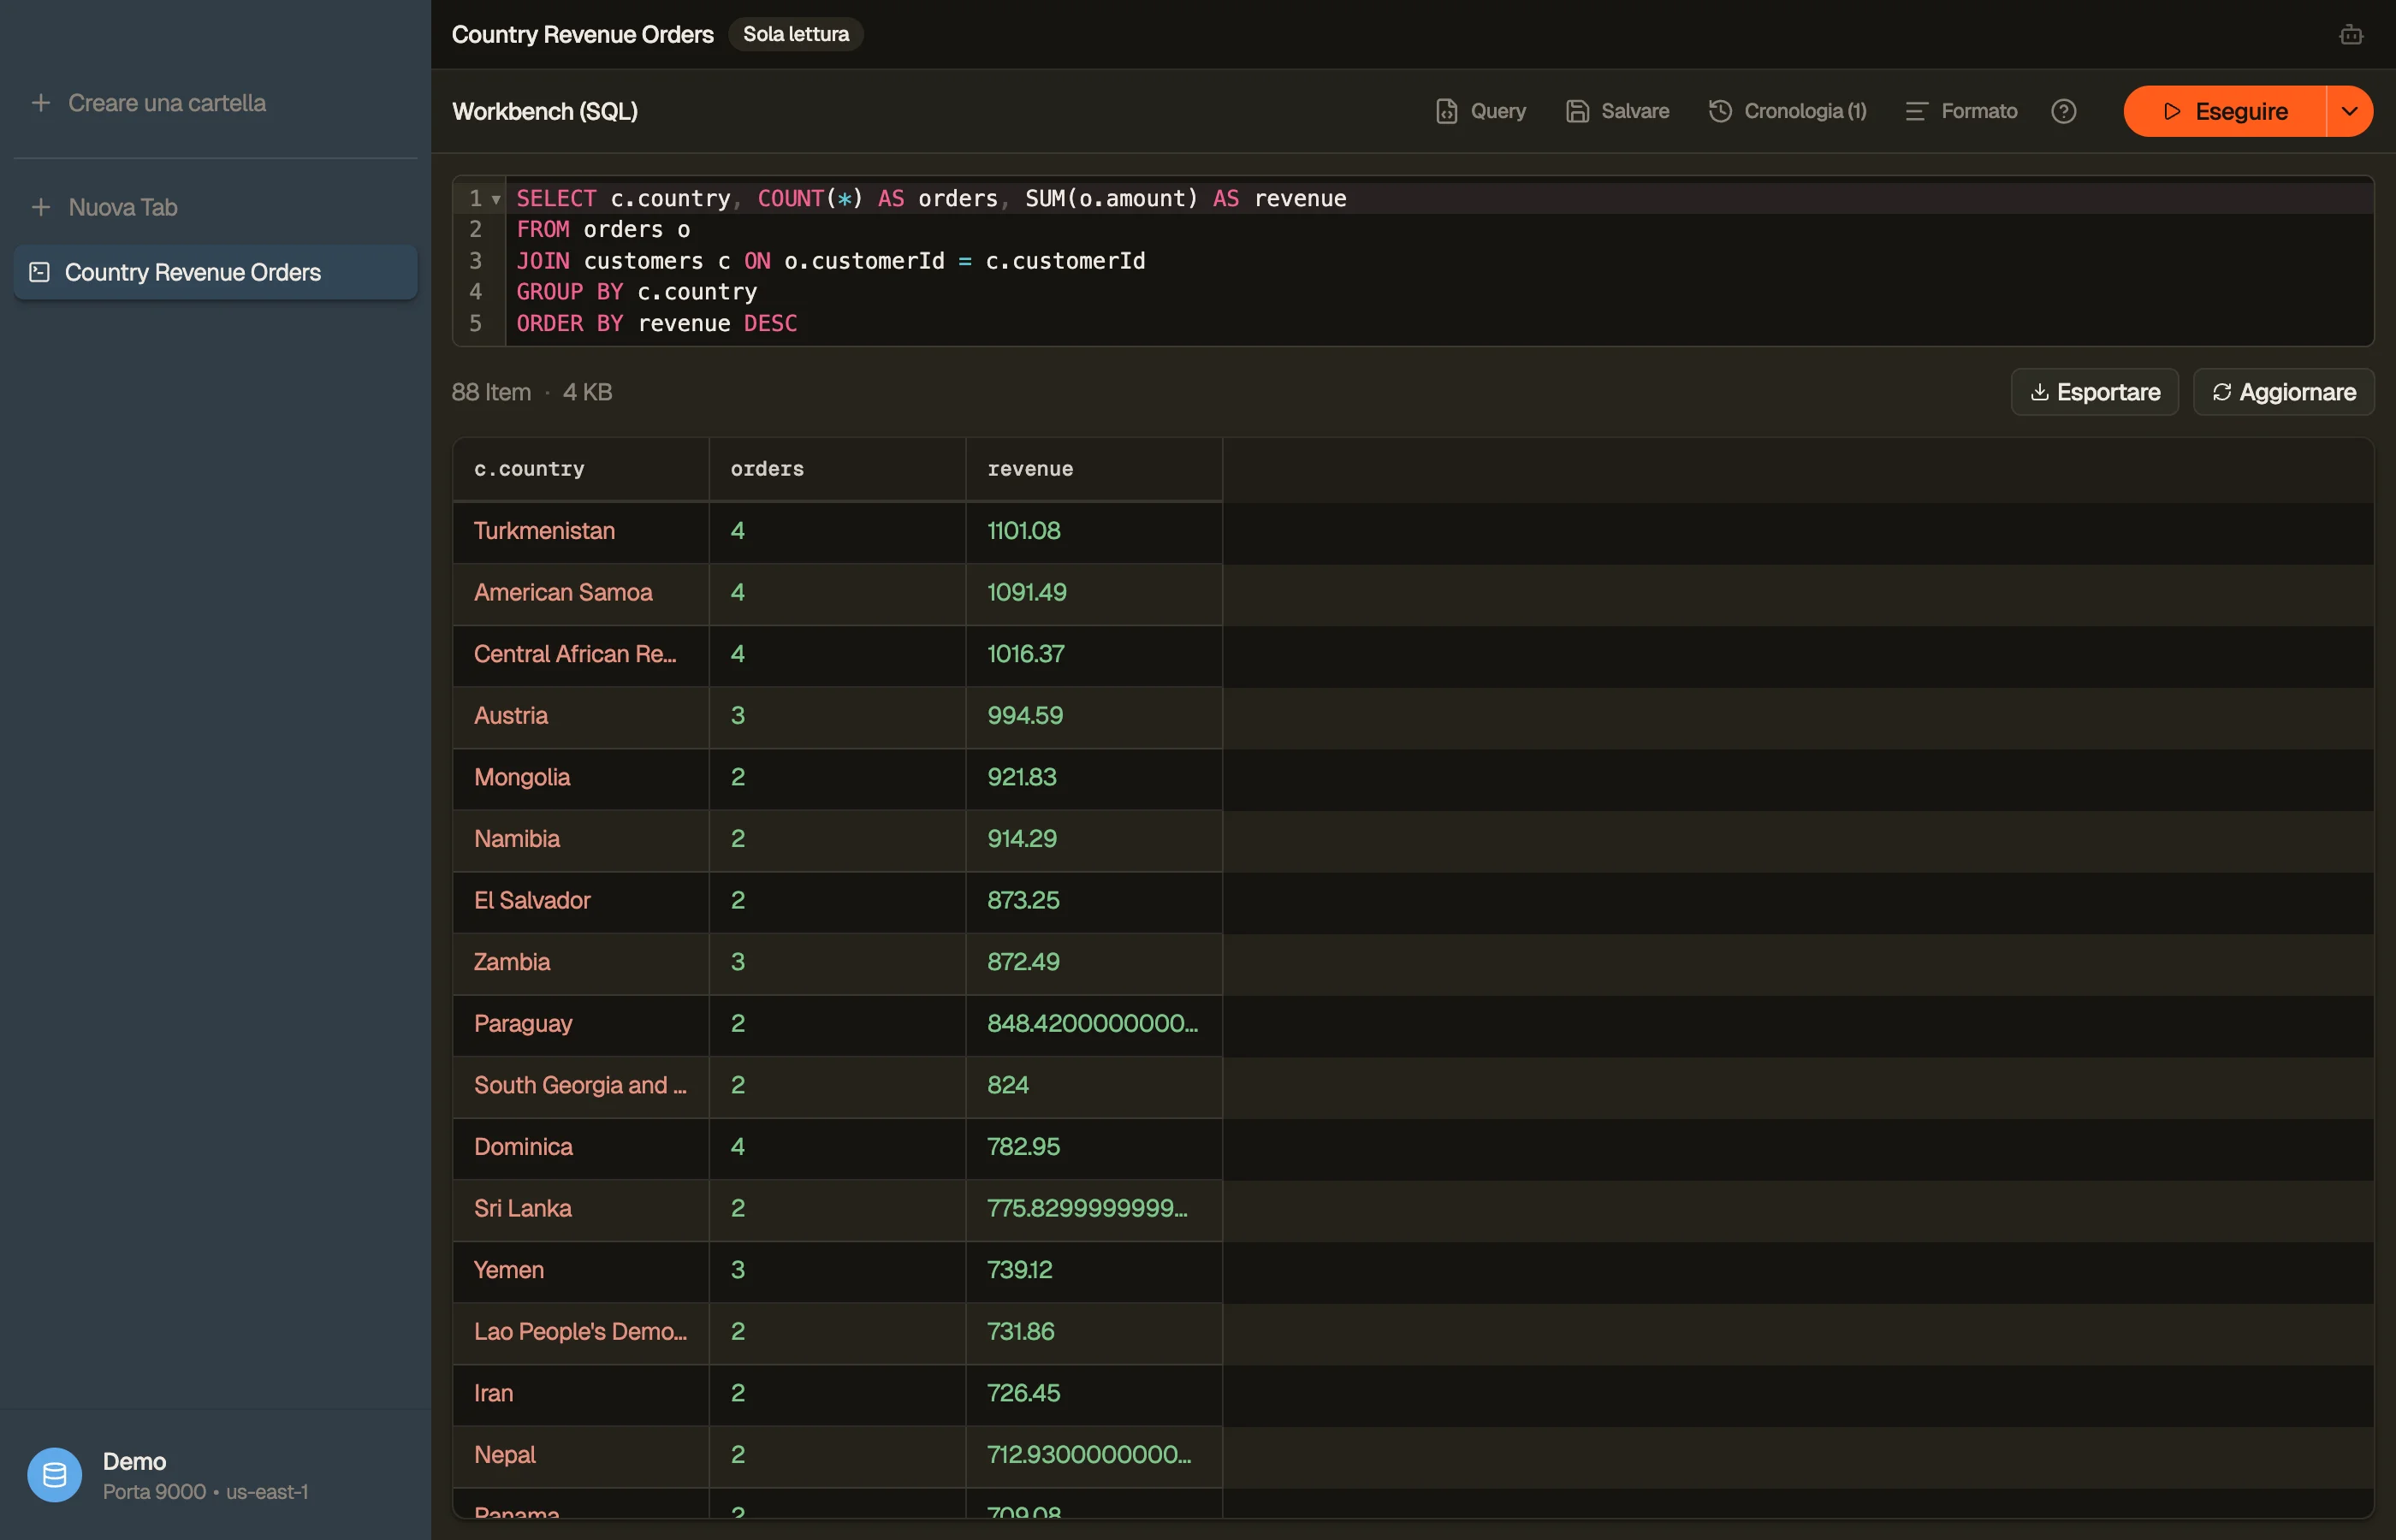
Task: Open the Cronologia (1) history
Action: tap(1787, 111)
